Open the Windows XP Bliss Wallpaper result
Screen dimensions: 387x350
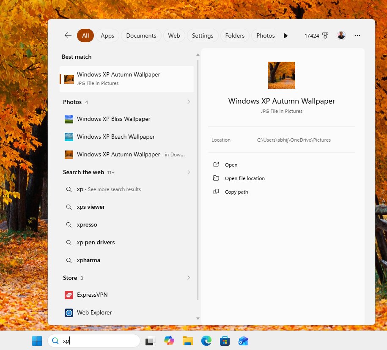coord(126,119)
